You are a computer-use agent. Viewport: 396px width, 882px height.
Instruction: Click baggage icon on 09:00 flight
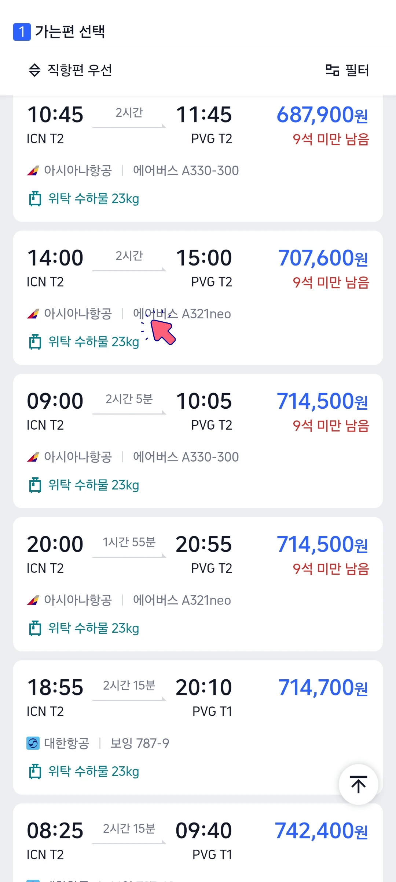(x=35, y=485)
